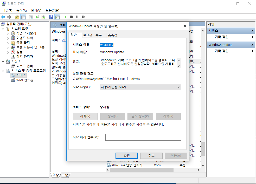256x184 pixels.
Task: Click the Xbox Live 인증 관리자 gear icon
Action: tap(108, 165)
